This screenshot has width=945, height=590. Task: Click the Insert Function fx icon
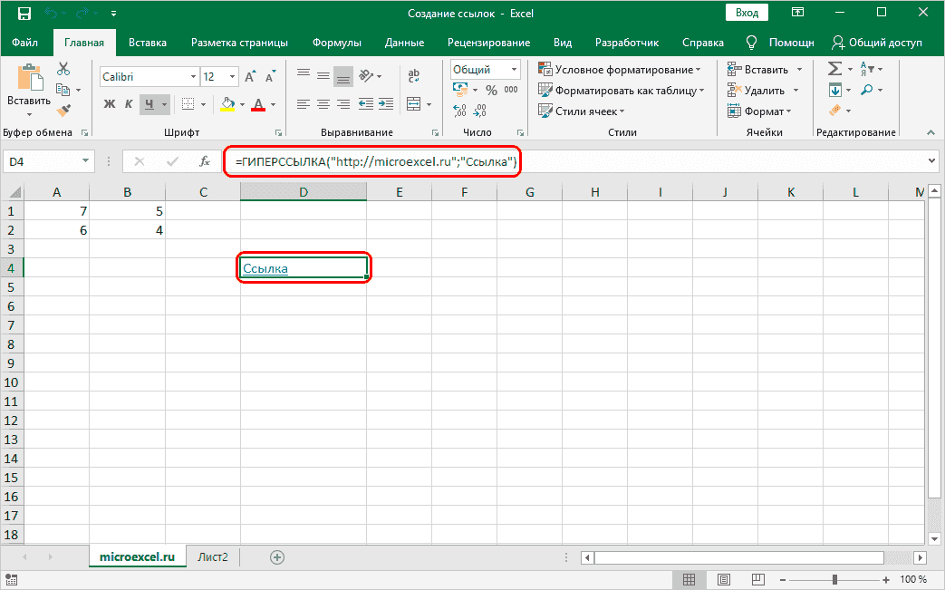pyautogui.click(x=205, y=161)
